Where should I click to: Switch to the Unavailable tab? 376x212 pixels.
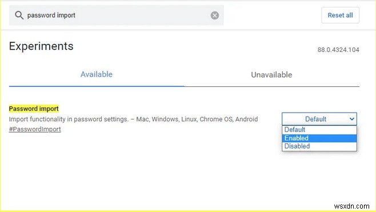(271, 75)
